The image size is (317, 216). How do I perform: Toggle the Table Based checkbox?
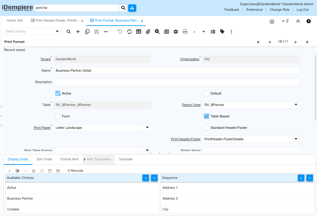tap(206, 116)
